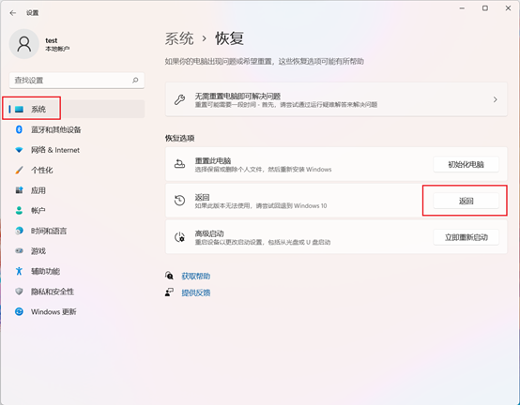The width and height of the screenshot is (520, 405).
Task: Click the apps icon in sidebar
Action: click(x=19, y=190)
